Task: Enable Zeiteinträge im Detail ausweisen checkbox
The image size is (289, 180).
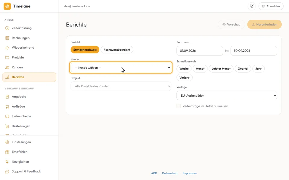Action: click(179, 106)
